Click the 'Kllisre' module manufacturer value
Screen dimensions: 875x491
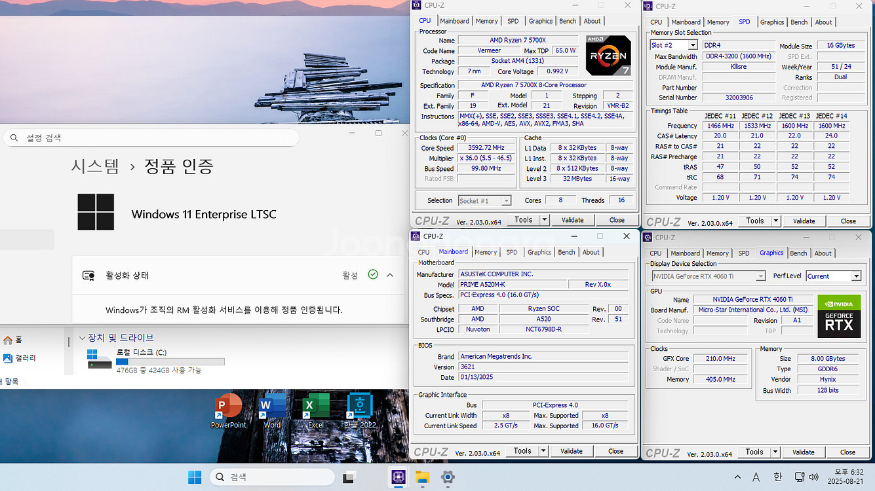tap(739, 67)
